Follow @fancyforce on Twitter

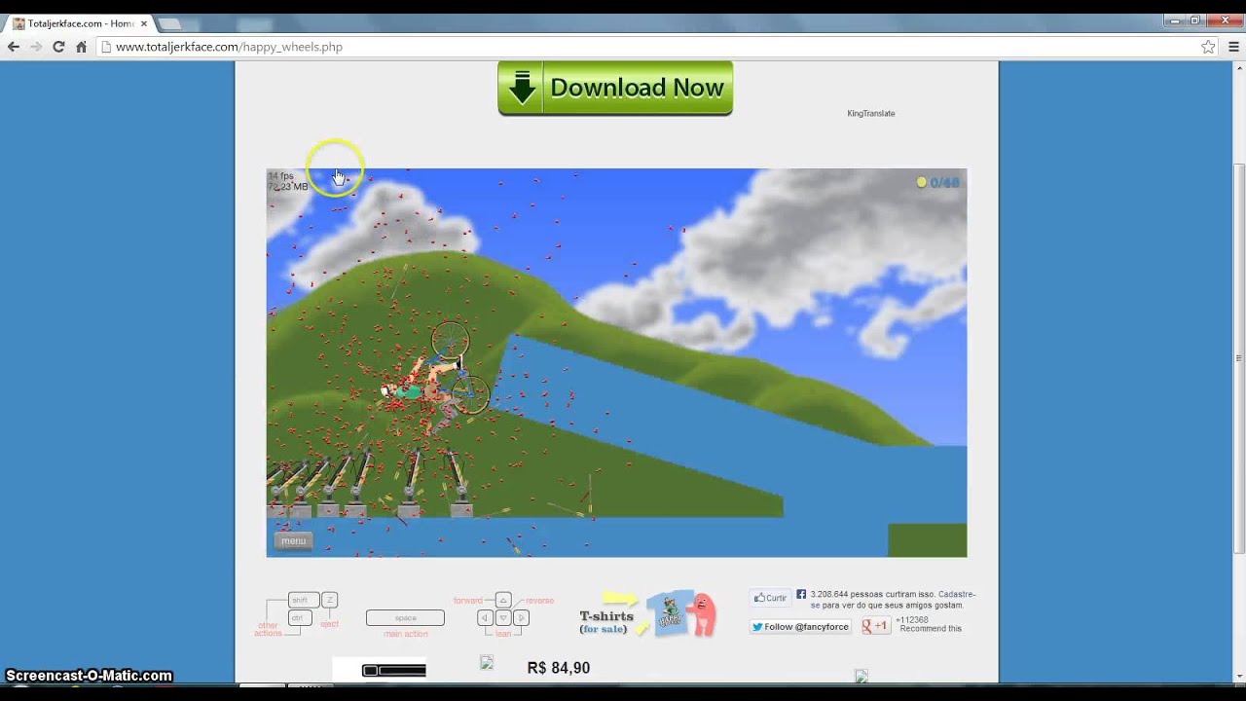[x=800, y=627]
